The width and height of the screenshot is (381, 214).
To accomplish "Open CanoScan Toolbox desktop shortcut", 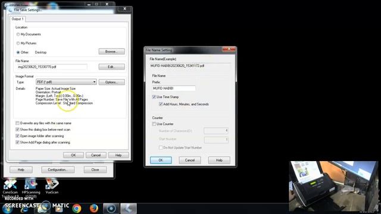I will coord(10,188).
